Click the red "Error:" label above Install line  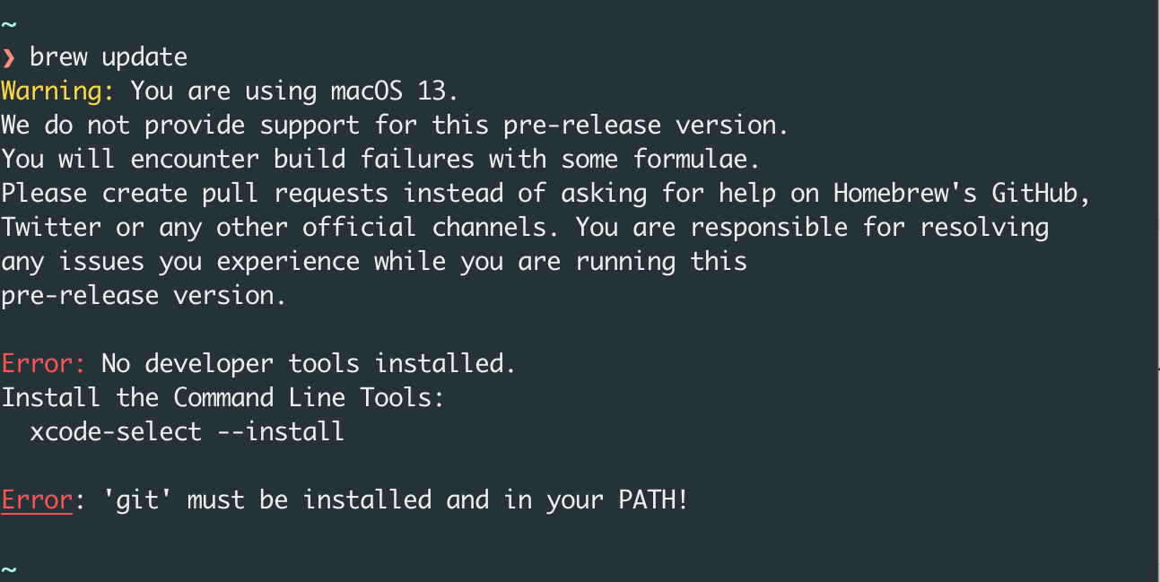(44, 364)
